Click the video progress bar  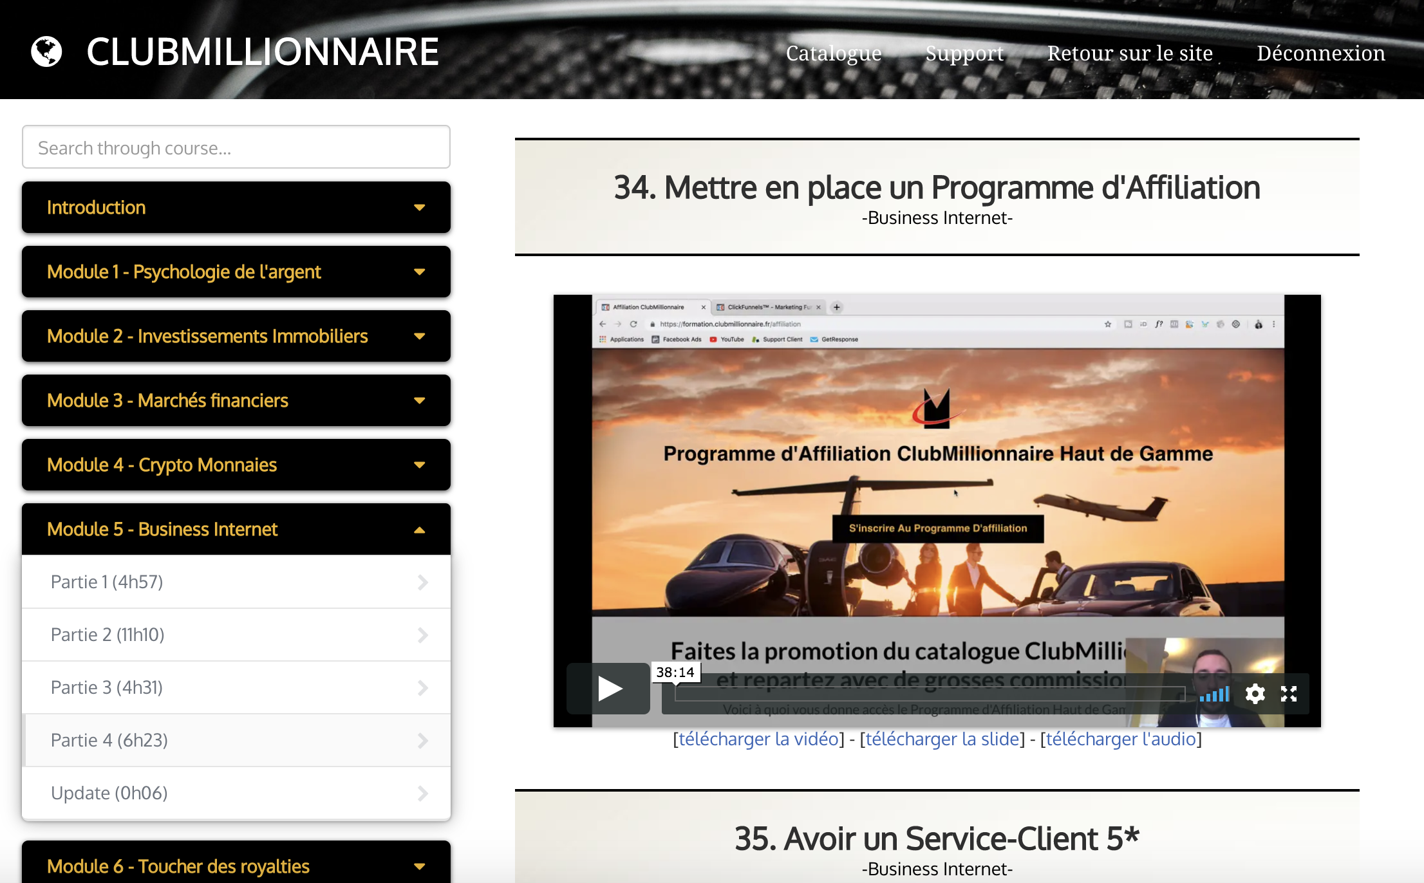930,694
